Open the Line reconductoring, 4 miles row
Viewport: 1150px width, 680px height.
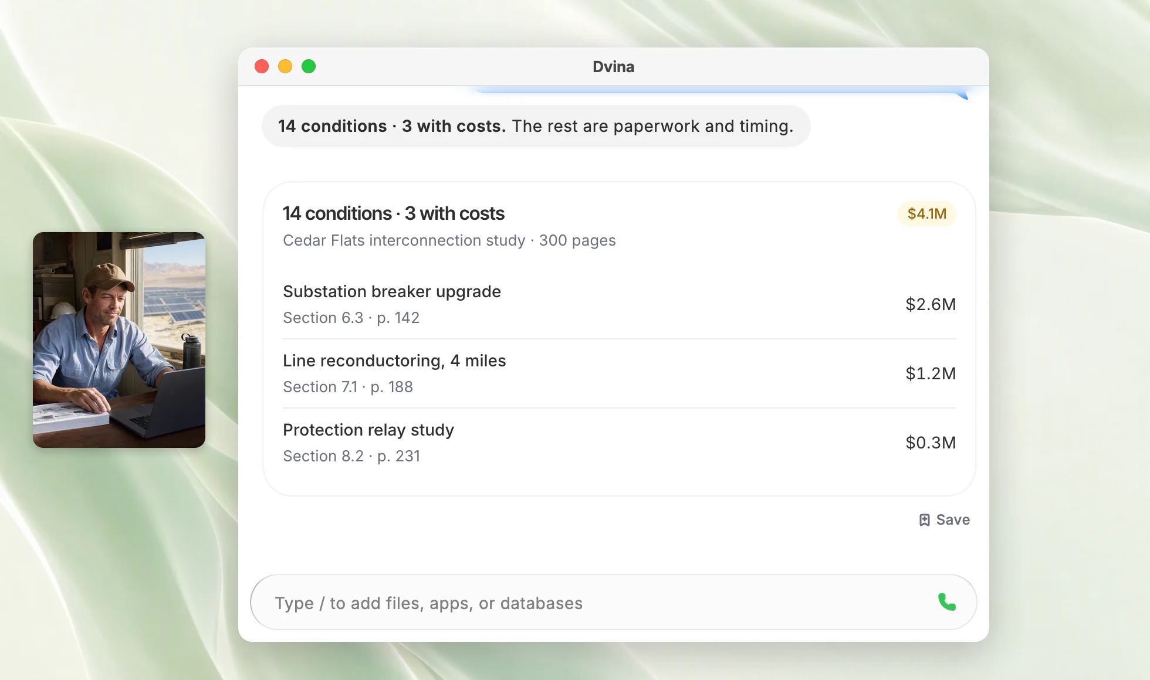(x=619, y=373)
